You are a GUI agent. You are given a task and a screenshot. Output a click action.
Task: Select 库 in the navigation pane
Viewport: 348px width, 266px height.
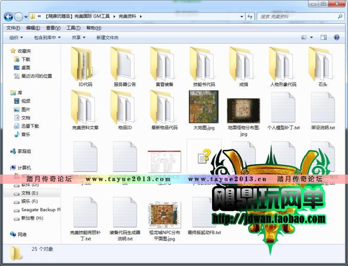16,92
